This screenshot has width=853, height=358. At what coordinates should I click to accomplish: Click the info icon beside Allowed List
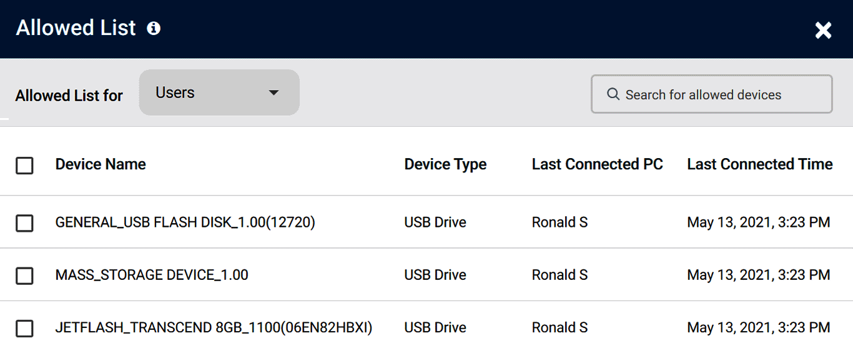pos(154,29)
